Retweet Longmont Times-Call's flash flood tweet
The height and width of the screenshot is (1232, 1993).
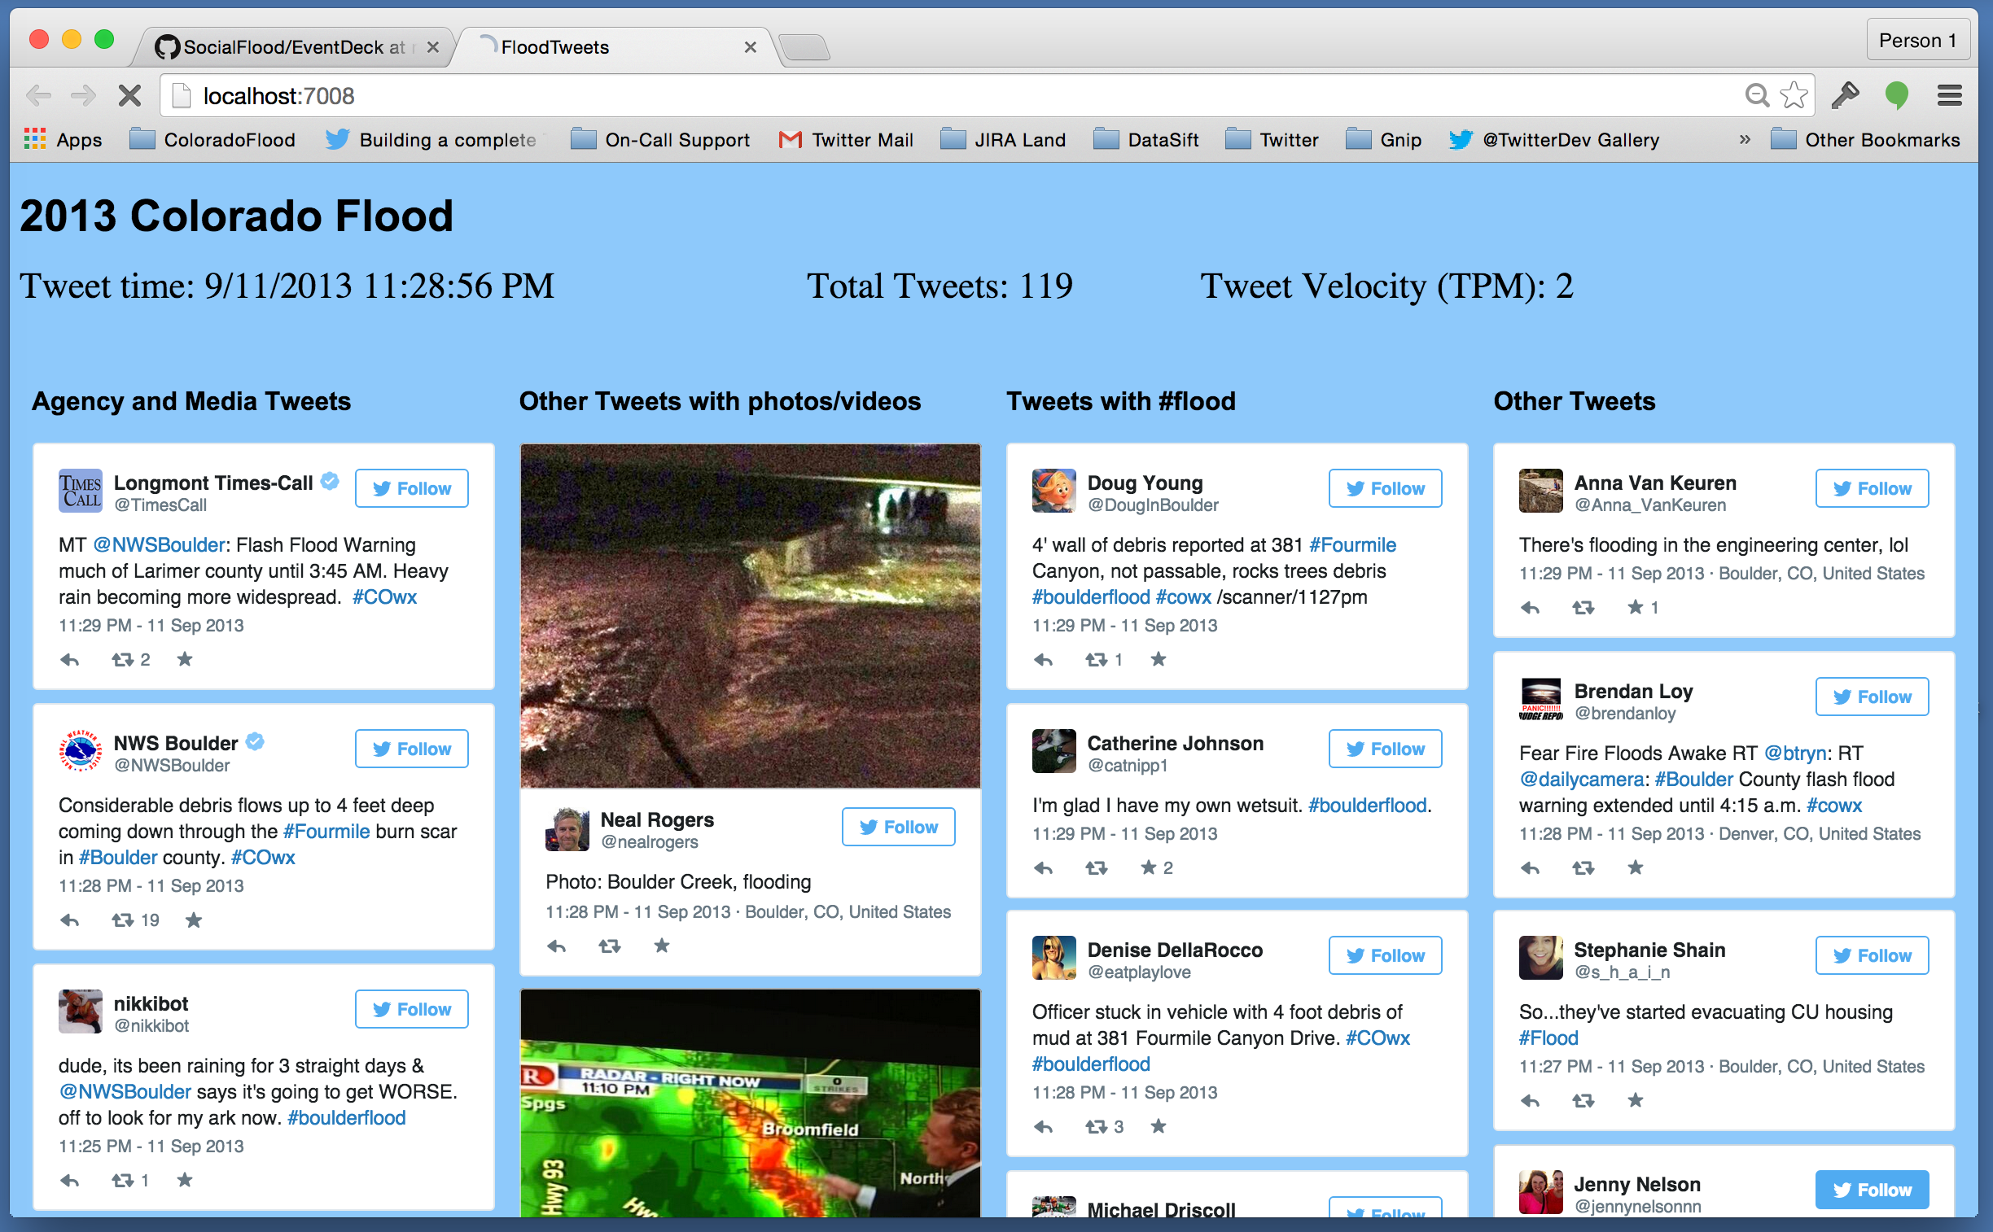(x=123, y=659)
